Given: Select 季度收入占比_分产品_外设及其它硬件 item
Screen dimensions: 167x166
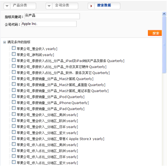Looking at the screenshot, I should click(62, 67).
